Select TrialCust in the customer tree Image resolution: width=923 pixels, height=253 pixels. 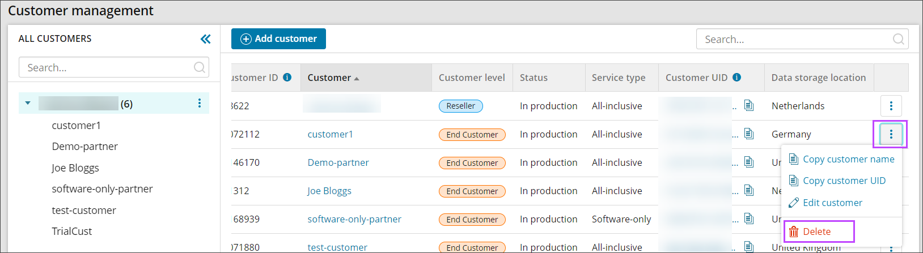pos(72,231)
